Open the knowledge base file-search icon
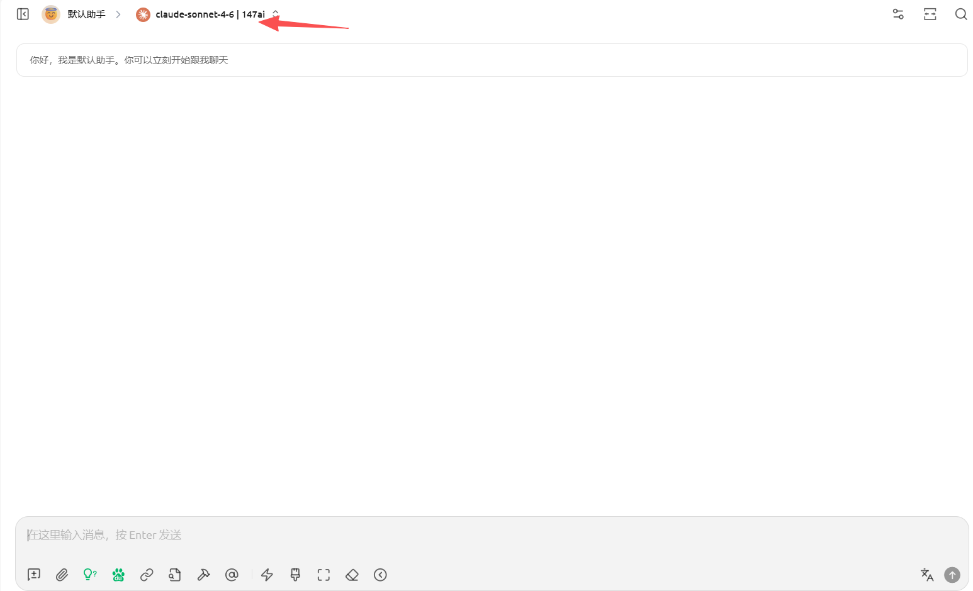The width and height of the screenshot is (973, 591). [175, 575]
